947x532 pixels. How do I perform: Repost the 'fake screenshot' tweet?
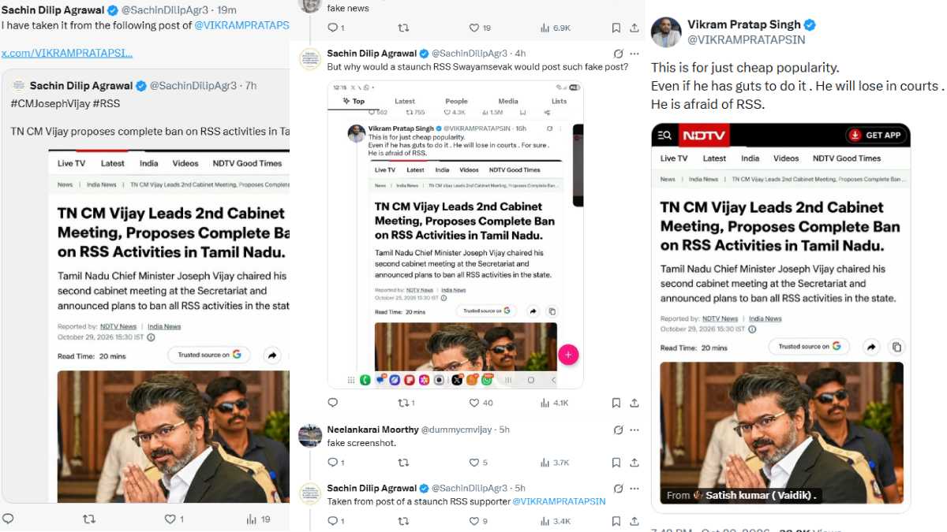click(x=403, y=463)
